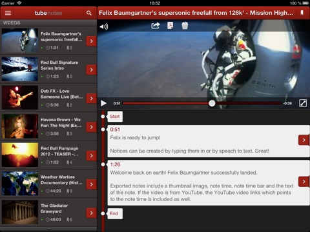
Task: Select Red Bull Rampage sunset thumbnail
Action: pyautogui.click(x=20, y=155)
